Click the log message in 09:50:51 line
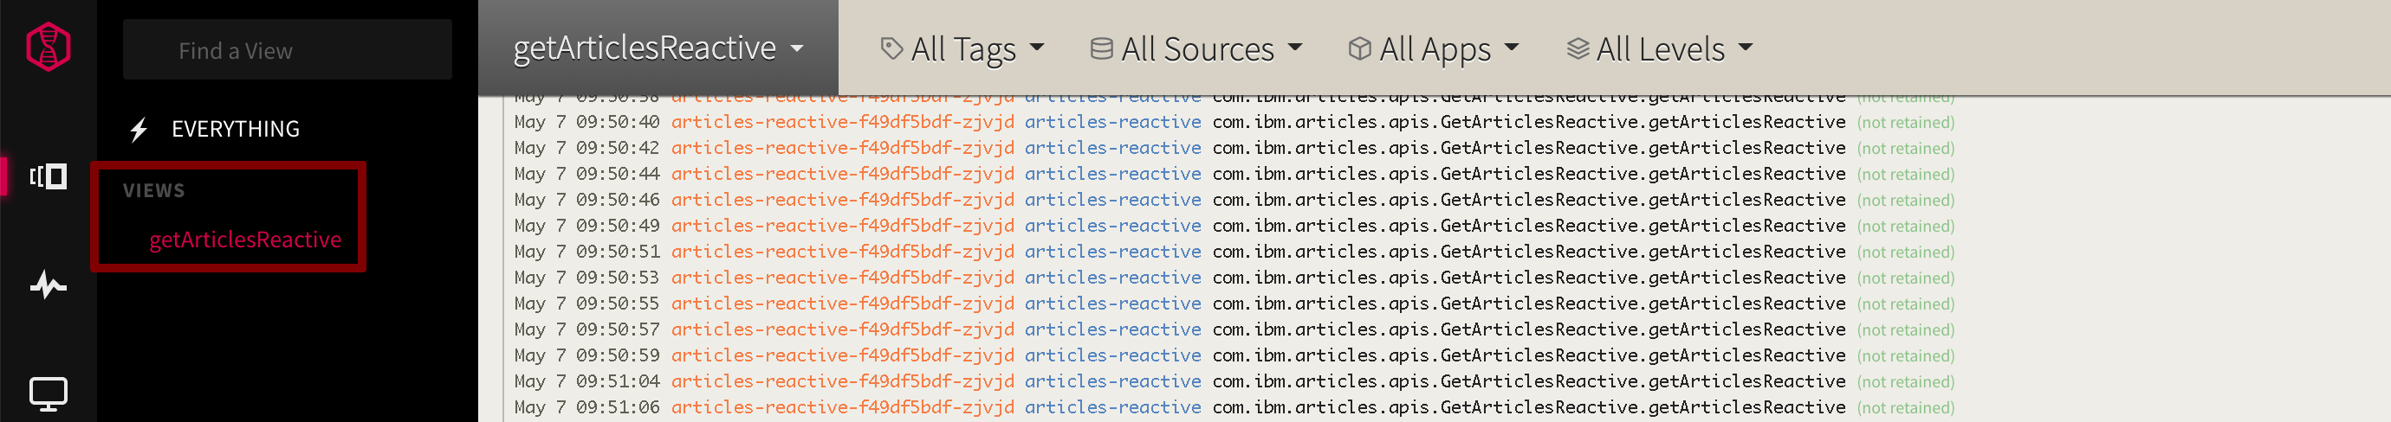 click(x=1529, y=253)
